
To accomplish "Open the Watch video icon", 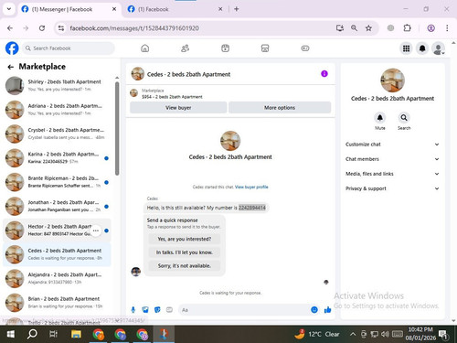I will [x=225, y=48].
